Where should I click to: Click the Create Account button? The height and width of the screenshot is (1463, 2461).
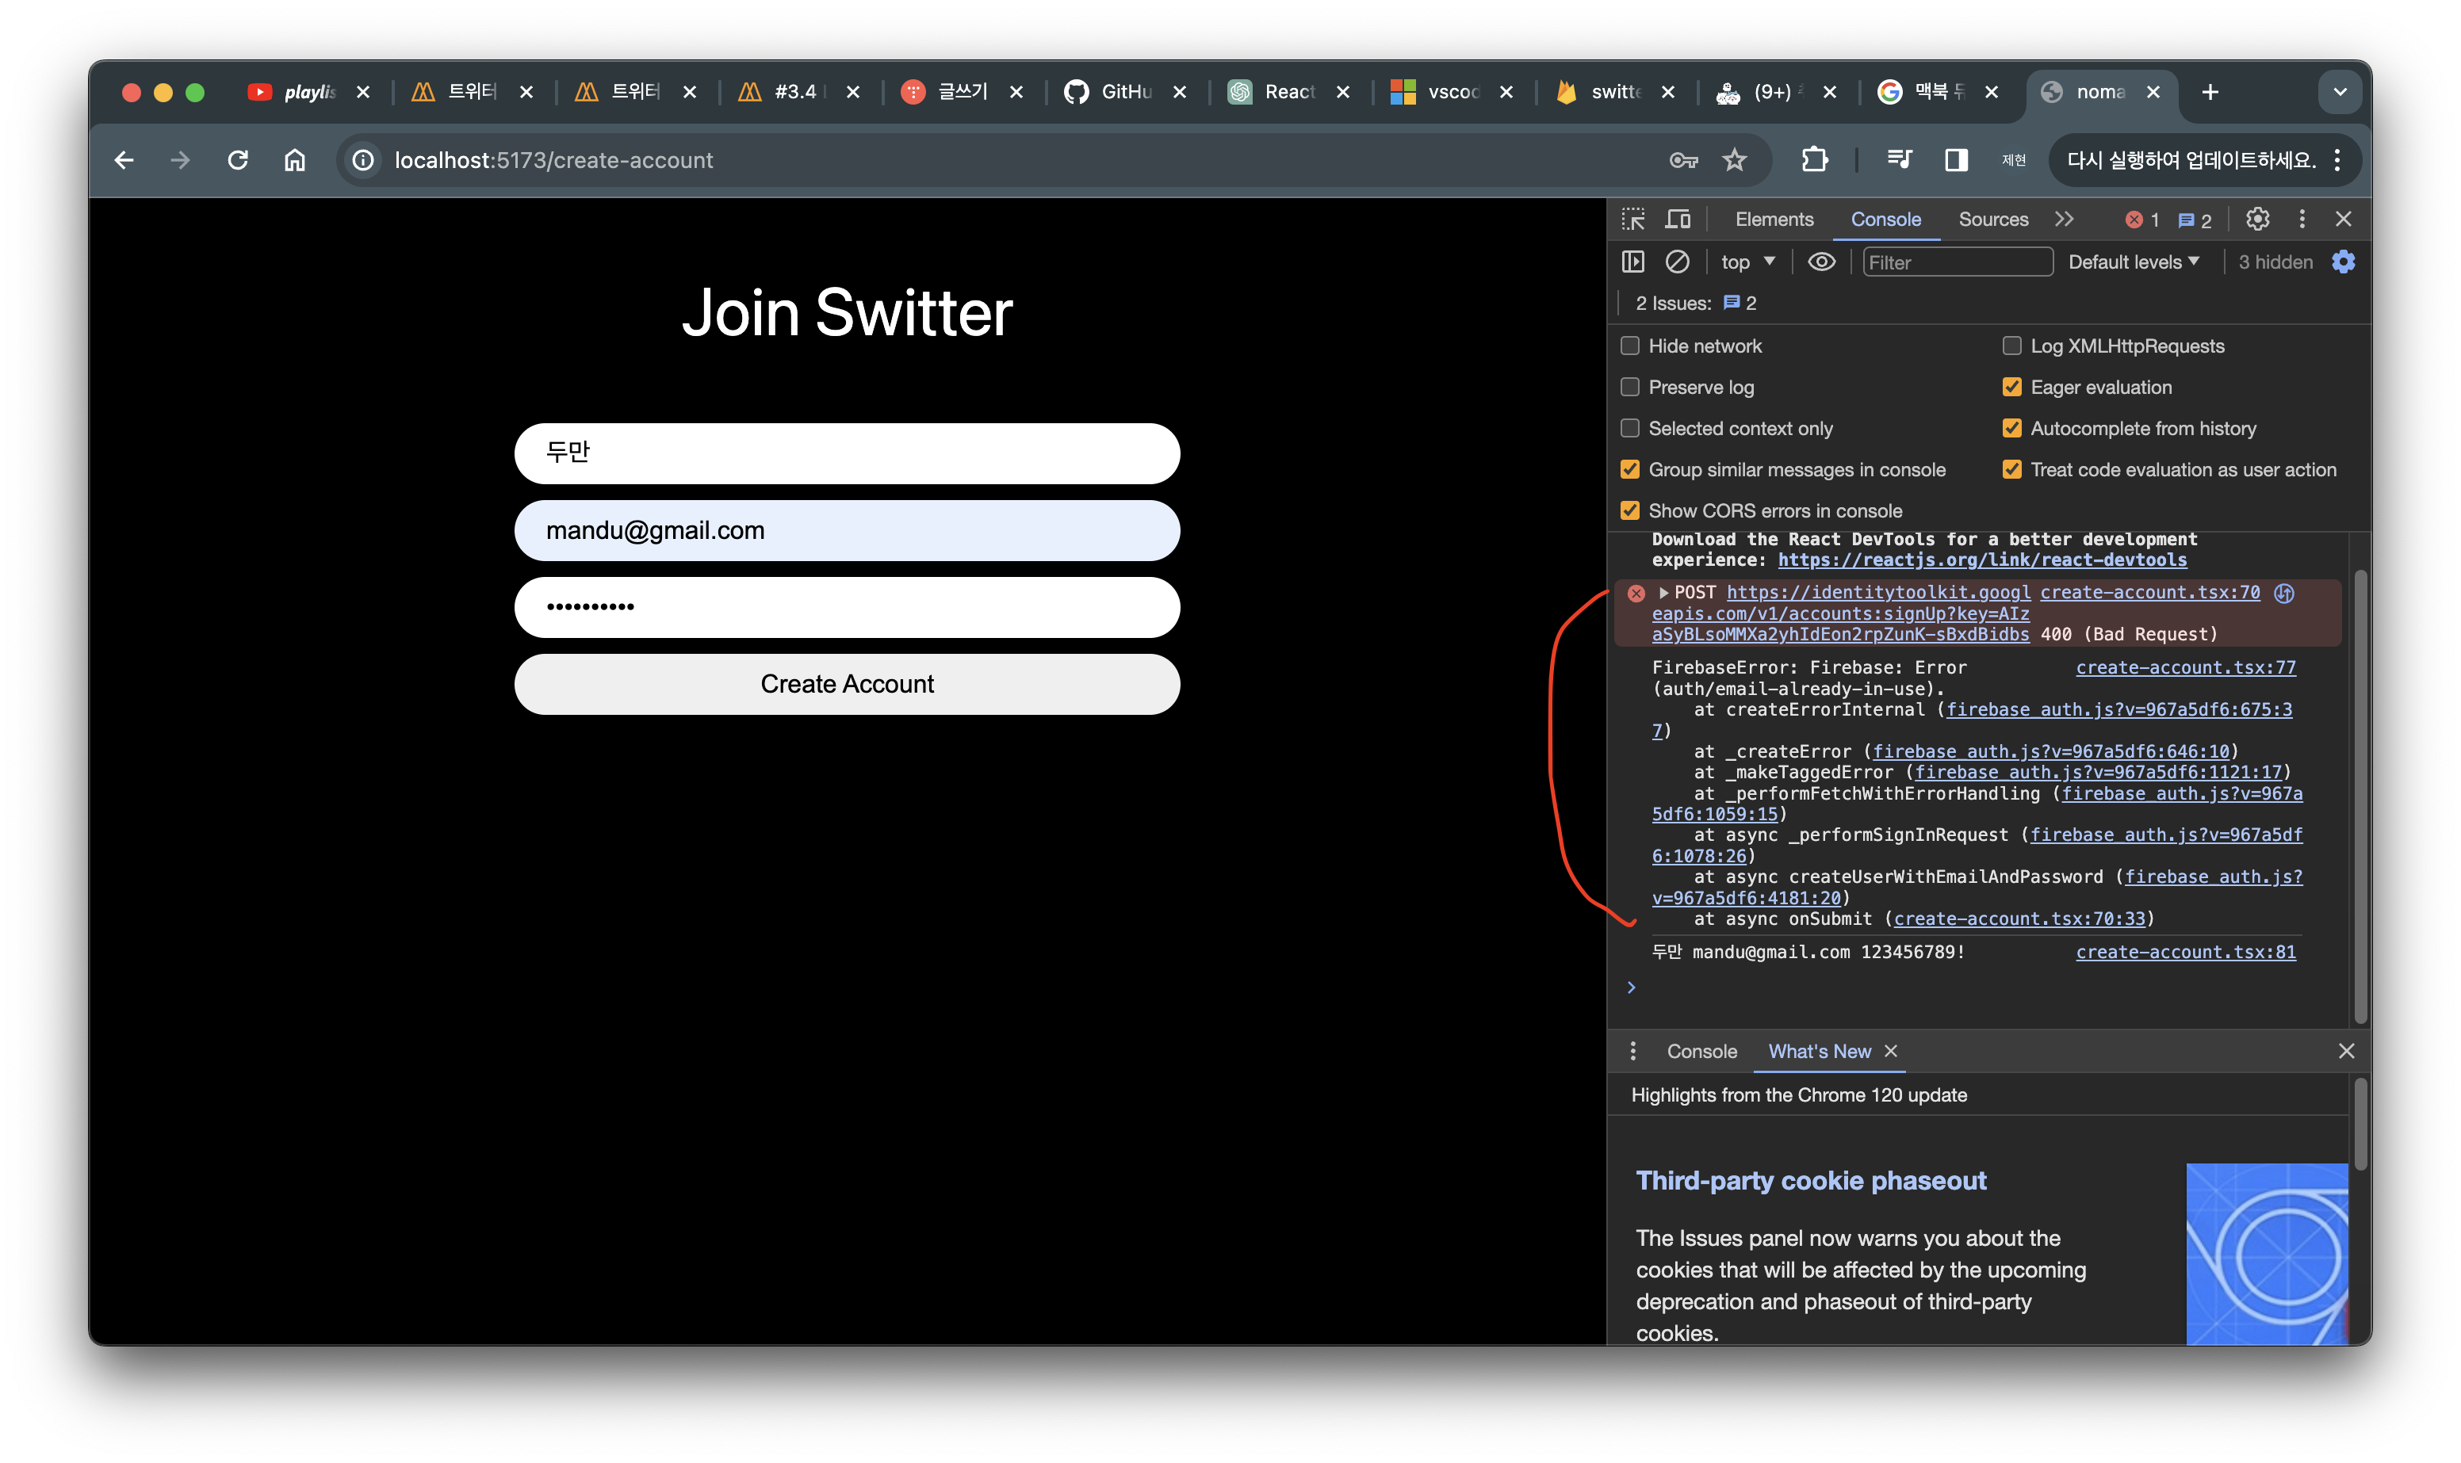pyautogui.click(x=846, y=683)
